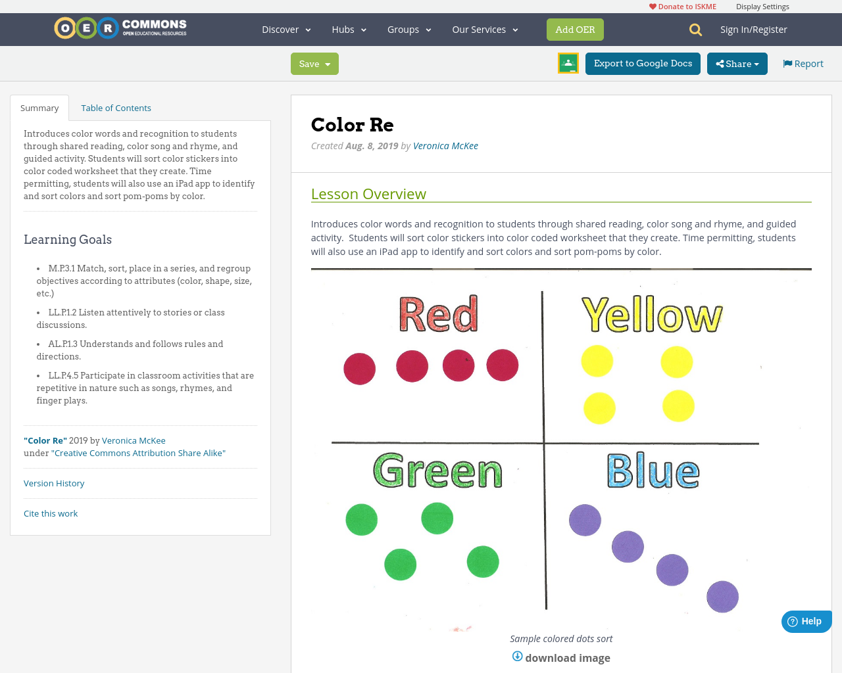Click the OER Commons logo
Image resolution: width=842 pixels, height=673 pixels.
(x=120, y=27)
